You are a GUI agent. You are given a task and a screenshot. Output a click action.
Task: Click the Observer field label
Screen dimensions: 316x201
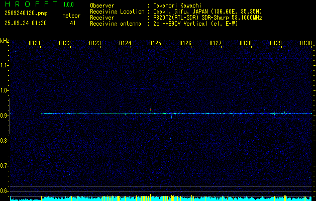coord(102,6)
